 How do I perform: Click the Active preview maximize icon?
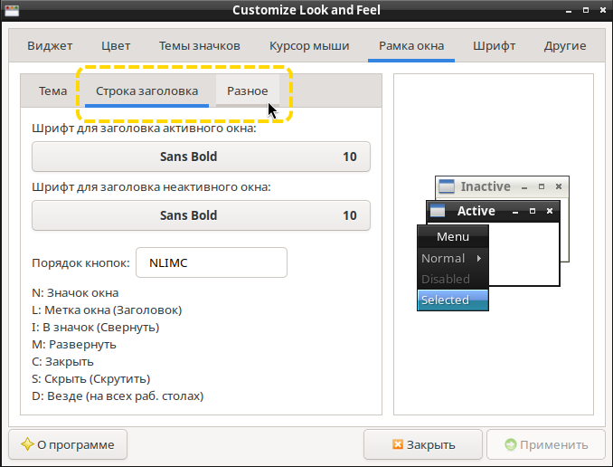[x=533, y=211]
